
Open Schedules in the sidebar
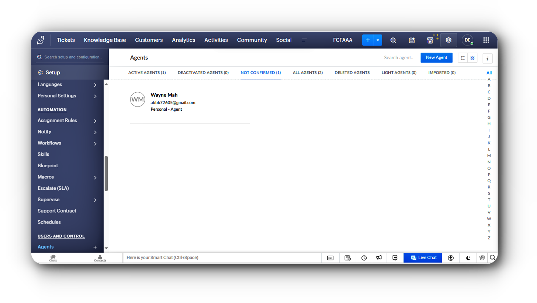coord(49,222)
